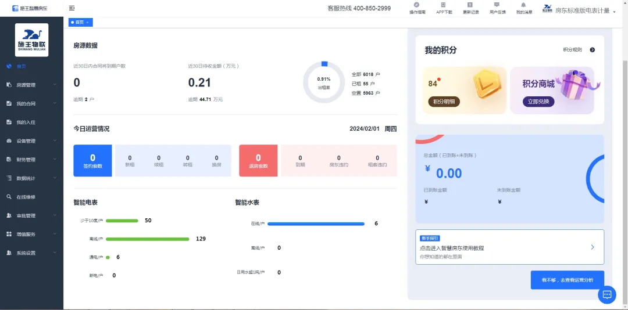Image resolution: width=628 pixels, height=310 pixels.
Task: Click the 逾期 44.71 万元 text
Action: 205,99
